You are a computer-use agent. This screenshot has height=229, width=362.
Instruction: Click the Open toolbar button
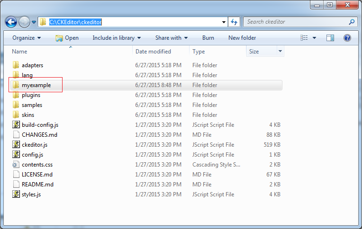pos(67,38)
